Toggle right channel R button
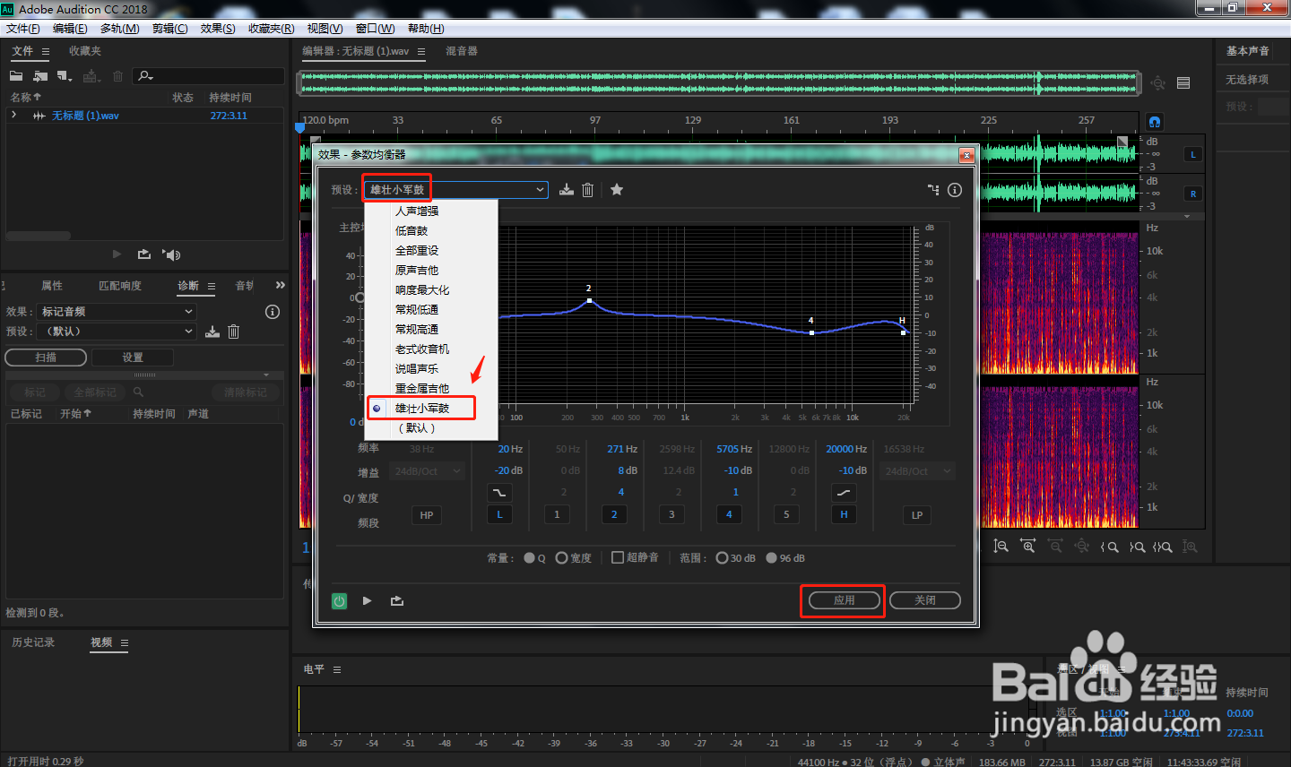The image size is (1291, 767). (1192, 194)
